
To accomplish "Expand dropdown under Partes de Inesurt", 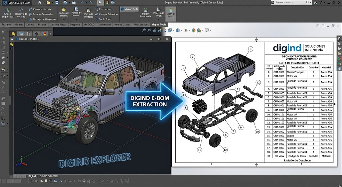I will pyautogui.click(x=76, y=20).
